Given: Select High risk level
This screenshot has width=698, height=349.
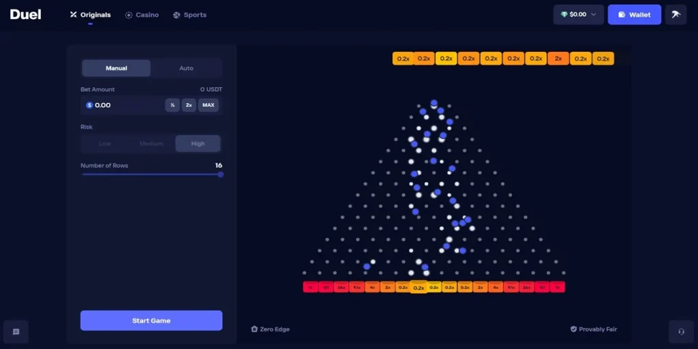Looking at the screenshot, I should tap(198, 144).
